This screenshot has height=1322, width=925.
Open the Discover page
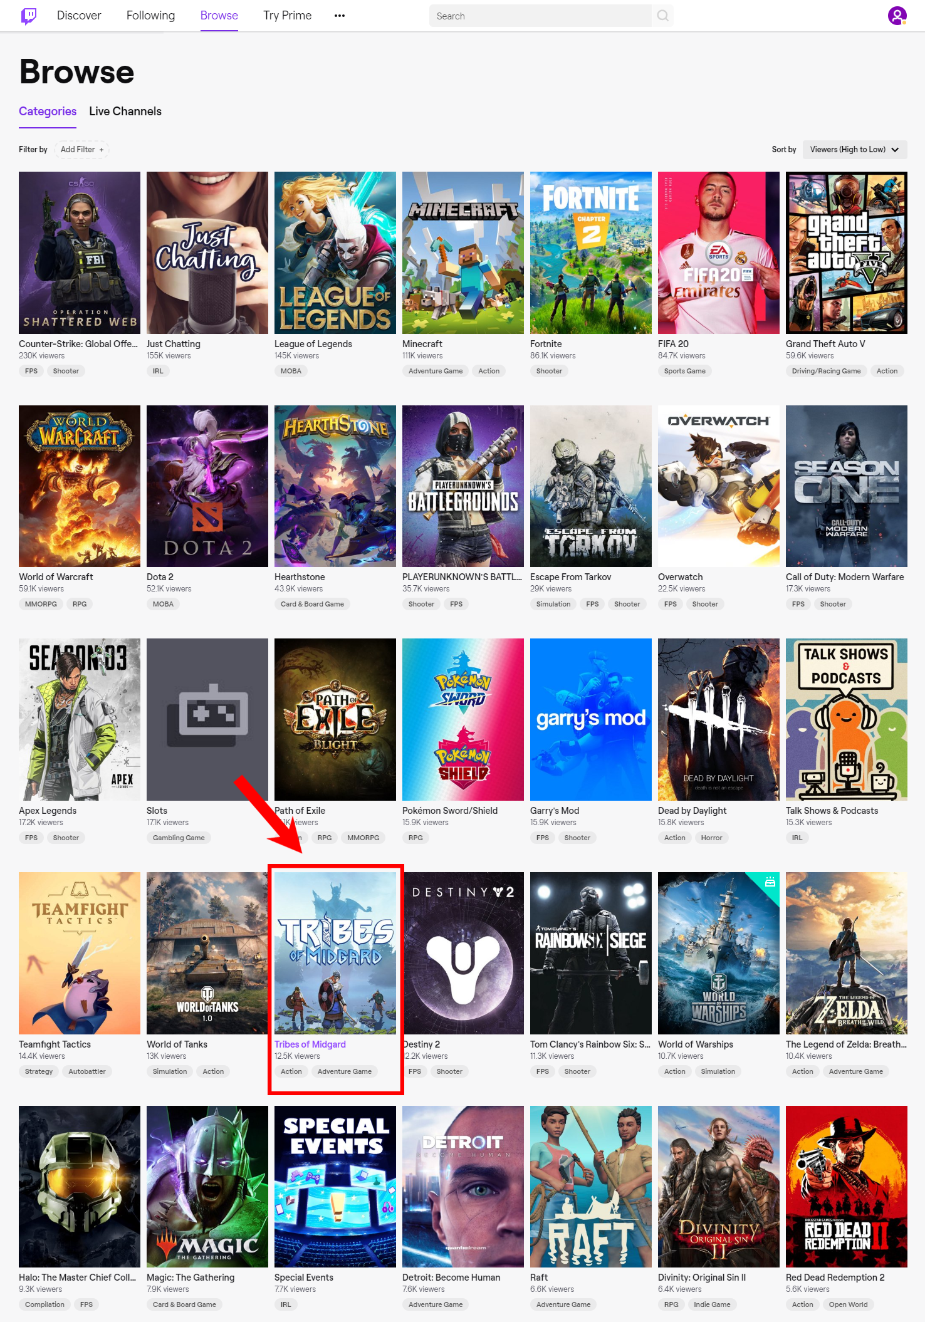[79, 16]
